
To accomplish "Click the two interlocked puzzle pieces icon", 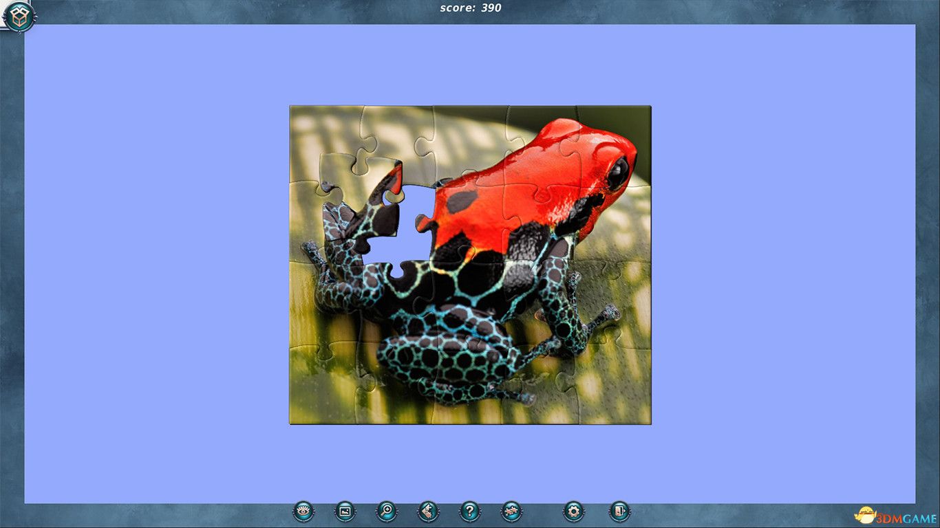I will (x=511, y=511).
